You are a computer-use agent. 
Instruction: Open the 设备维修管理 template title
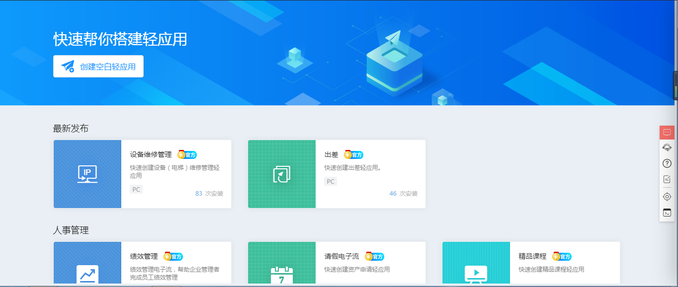click(x=151, y=154)
